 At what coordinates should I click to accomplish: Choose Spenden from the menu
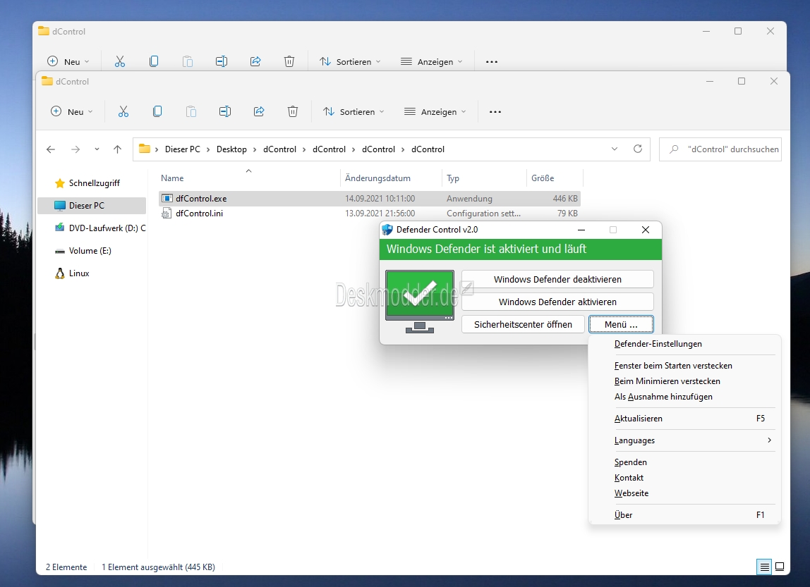(684, 462)
